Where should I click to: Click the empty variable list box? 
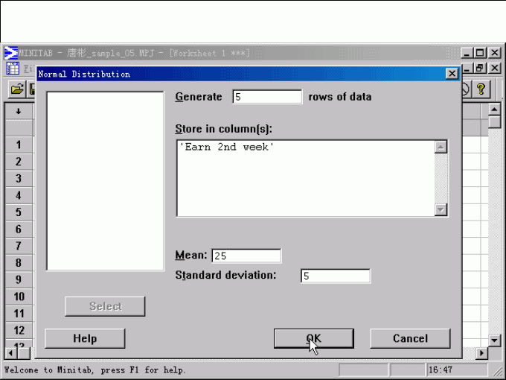tap(105, 181)
